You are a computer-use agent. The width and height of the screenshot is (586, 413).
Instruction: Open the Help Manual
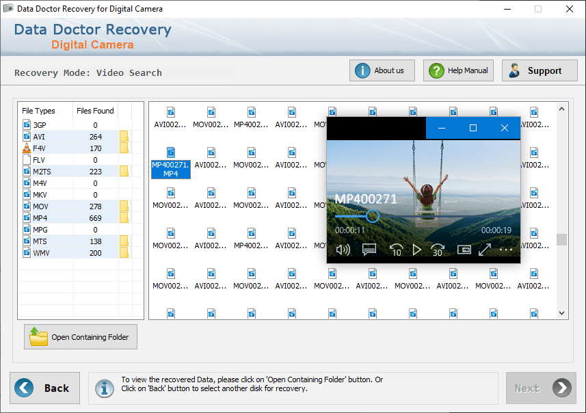pyautogui.click(x=458, y=70)
